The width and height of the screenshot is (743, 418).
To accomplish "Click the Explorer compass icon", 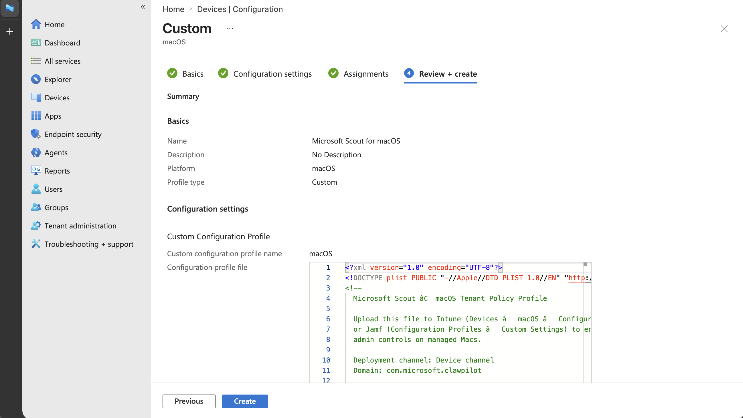I will click(36, 79).
